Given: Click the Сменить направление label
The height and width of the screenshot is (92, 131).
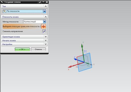Looking at the screenshot, I should click(13, 31).
